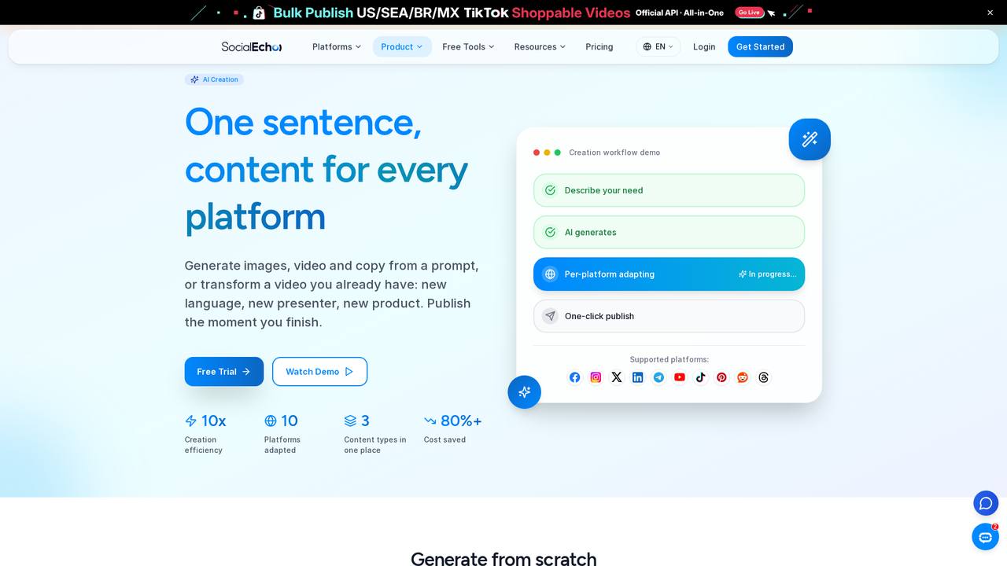The width and height of the screenshot is (1007, 566).
Task: Click the Instagram icon in supported platforms
Action: (x=596, y=377)
